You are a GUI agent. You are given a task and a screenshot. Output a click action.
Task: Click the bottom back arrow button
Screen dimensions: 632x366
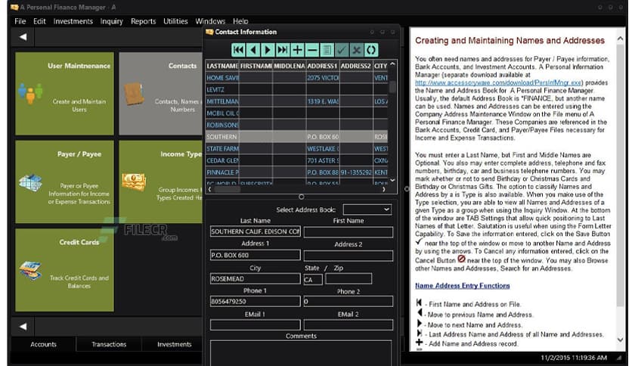click(x=23, y=327)
